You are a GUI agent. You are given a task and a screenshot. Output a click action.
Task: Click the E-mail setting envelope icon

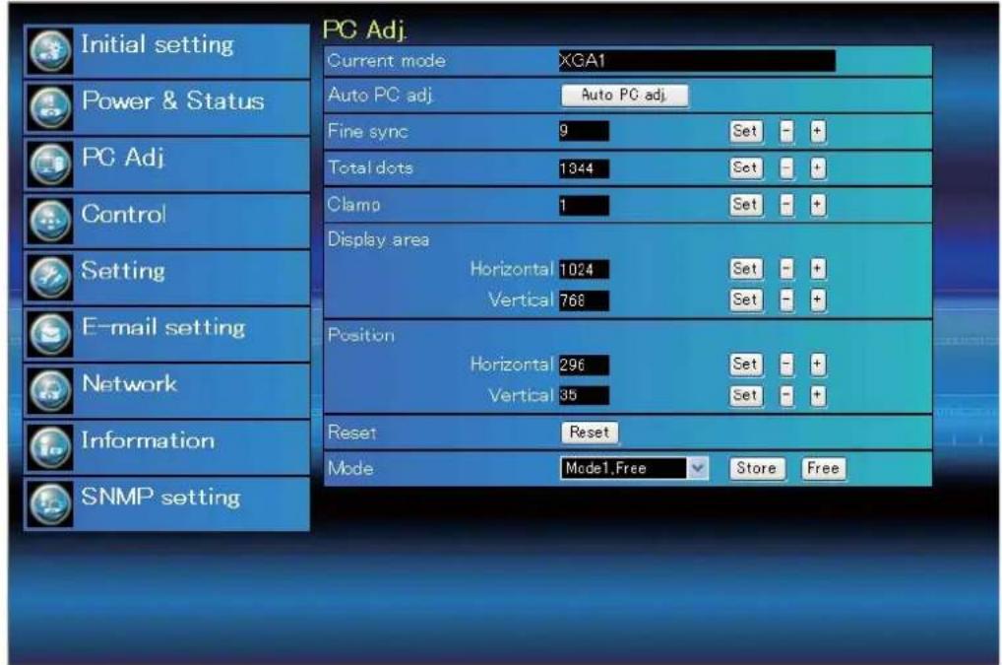point(50,333)
